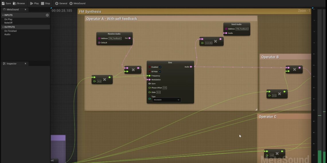Screen dimensions: 327x163
Task: Switch to the Inspector tab
Action: point(11,64)
